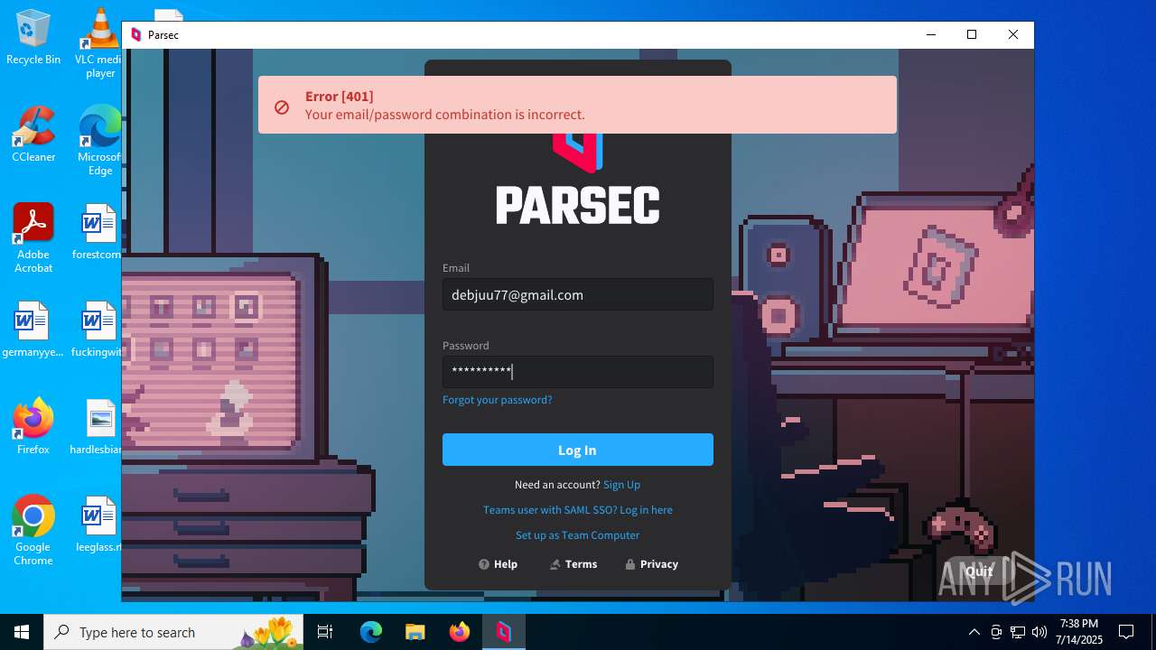
Task: Minimize the Parsec window
Action: coord(931,34)
